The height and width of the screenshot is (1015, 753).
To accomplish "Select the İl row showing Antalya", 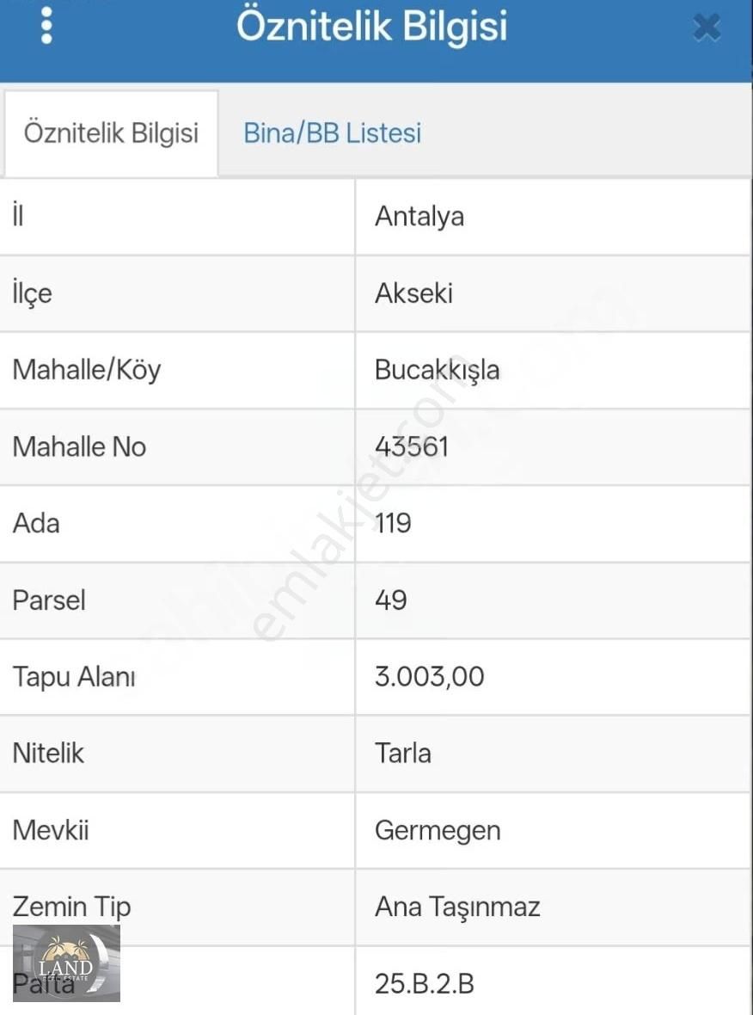I will click(419, 217).
